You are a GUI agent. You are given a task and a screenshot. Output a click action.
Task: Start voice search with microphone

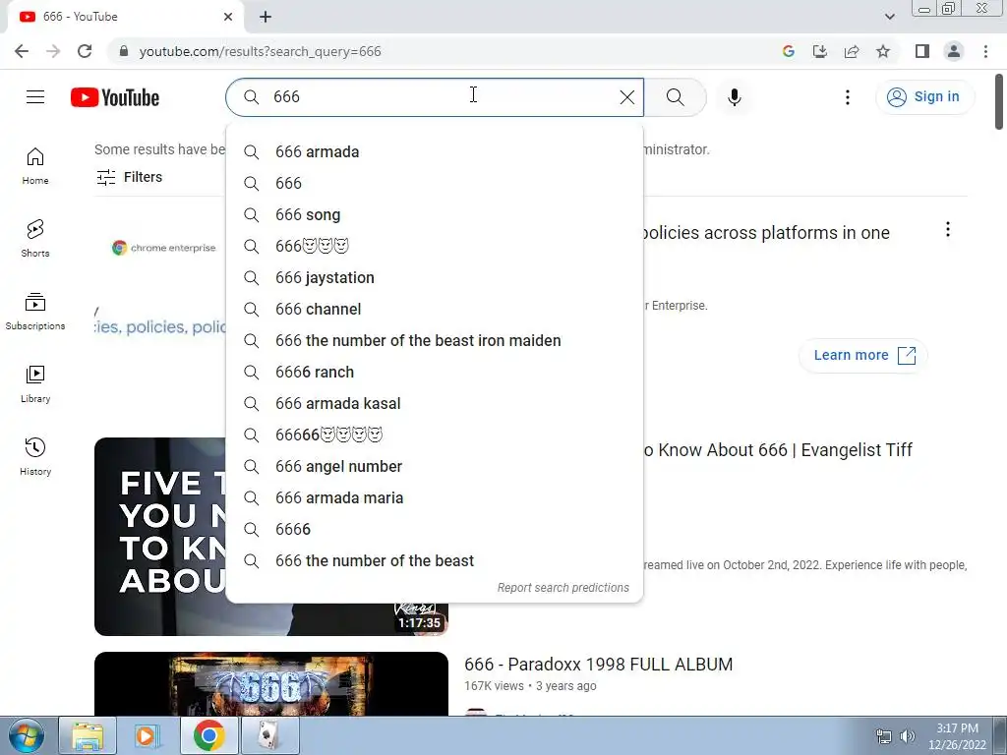pos(734,97)
